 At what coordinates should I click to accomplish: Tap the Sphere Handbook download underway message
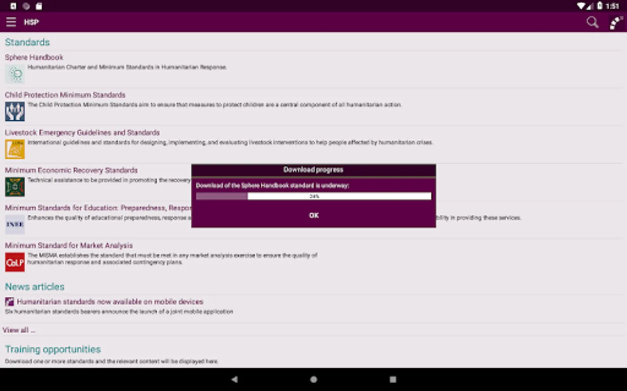(273, 186)
